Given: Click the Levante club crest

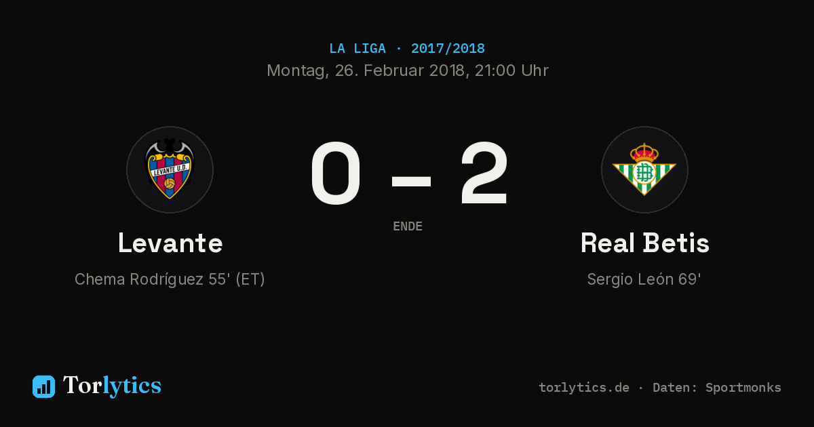Looking at the screenshot, I should [x=170, y=169].
